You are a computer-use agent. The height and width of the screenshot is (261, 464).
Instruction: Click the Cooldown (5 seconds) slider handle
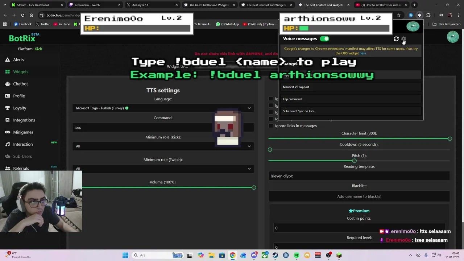270,150
